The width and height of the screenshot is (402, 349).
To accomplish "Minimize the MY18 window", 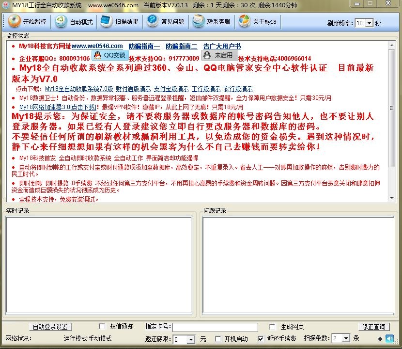I will 357,3.
